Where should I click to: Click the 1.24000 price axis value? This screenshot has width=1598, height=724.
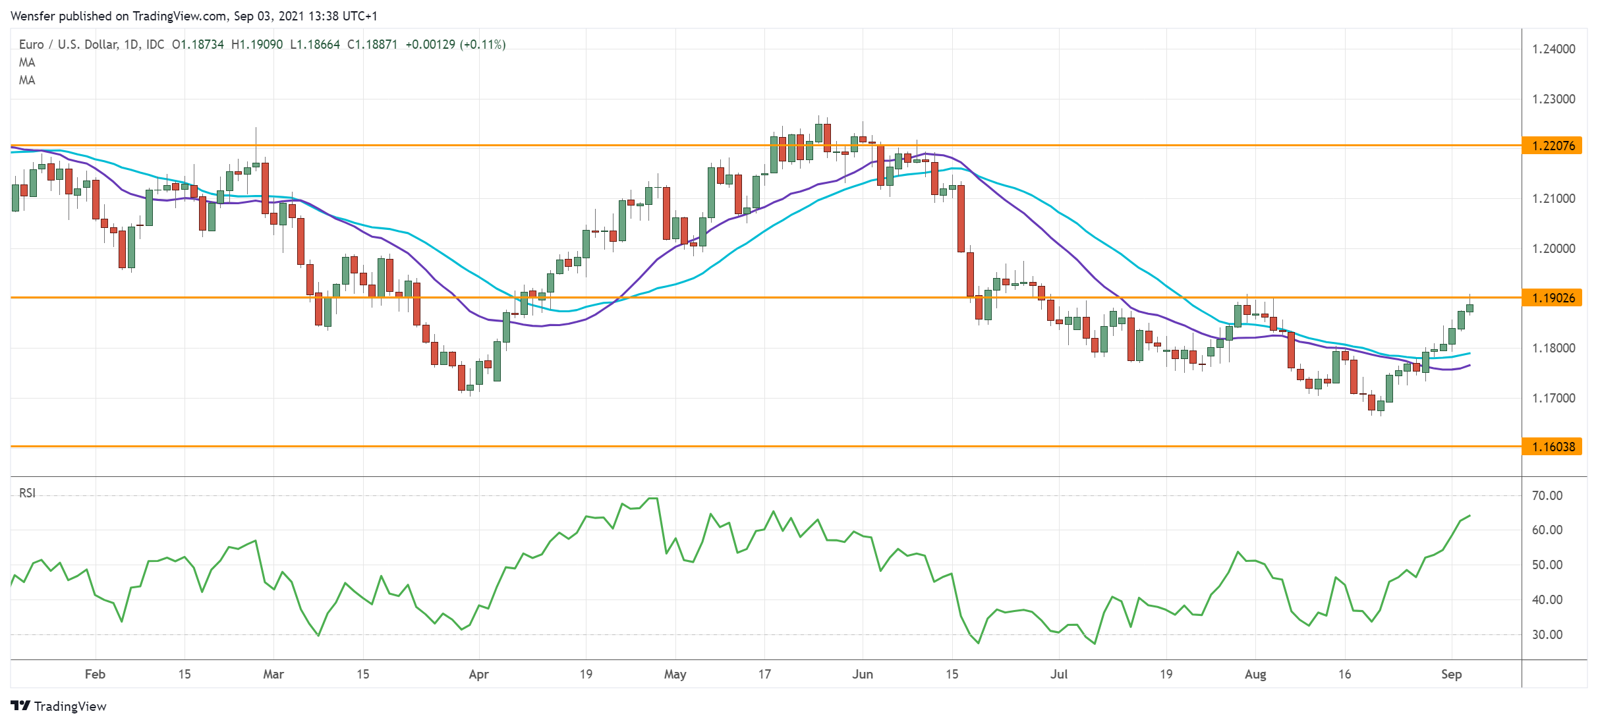point(1553,49)
